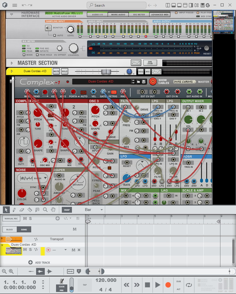Click the follow song F marker icon

(x=79, y=271)
